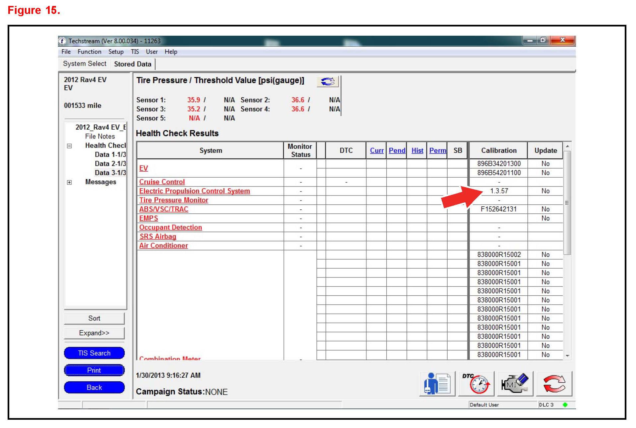This screenshot has height=428, width=636.
Task: Click the engine MIL clear icon
Action: point(514,384)
